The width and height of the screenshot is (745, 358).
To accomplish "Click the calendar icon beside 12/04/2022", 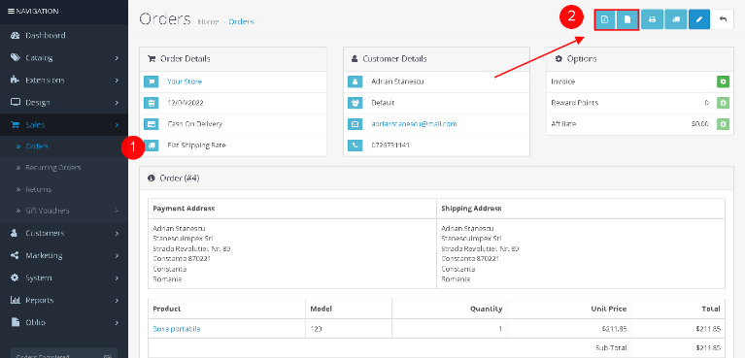I will pos(152,103).
